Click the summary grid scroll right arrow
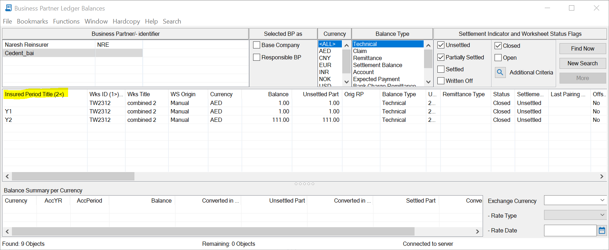The width and height of the screenshot is (609, 250). click(477, 231)
